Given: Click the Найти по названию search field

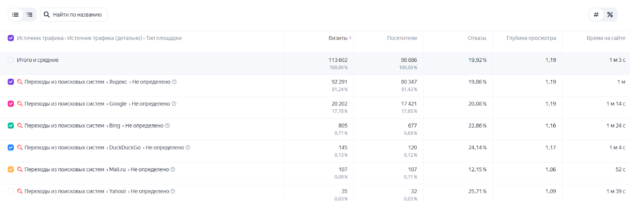Looking at the screenshot, I should point(77,15).
